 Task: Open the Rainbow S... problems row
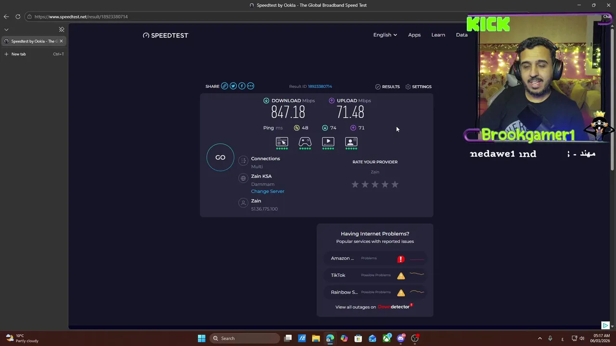click(375, 292)
